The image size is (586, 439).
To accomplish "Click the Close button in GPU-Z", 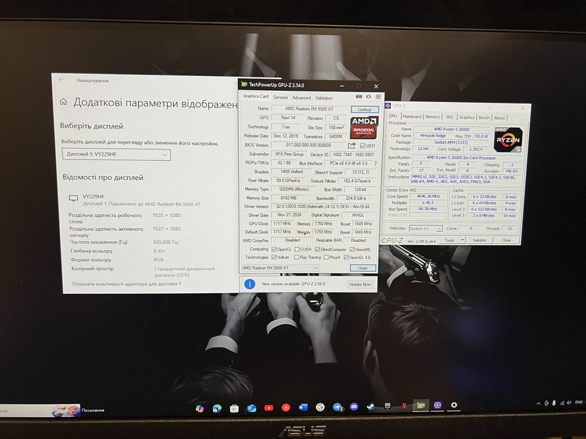I will click(363, 268).
